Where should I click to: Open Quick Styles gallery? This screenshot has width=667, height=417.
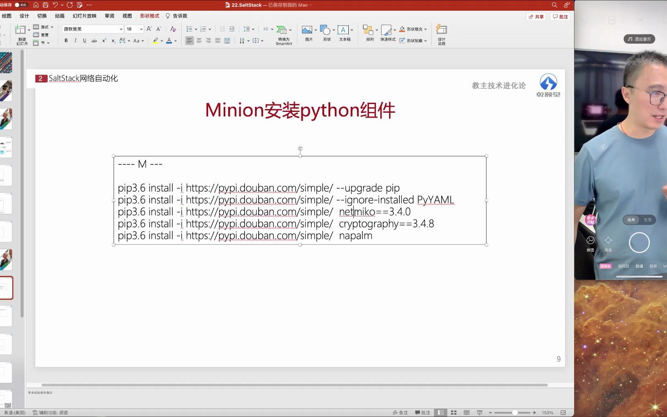[x=388, y=34]
